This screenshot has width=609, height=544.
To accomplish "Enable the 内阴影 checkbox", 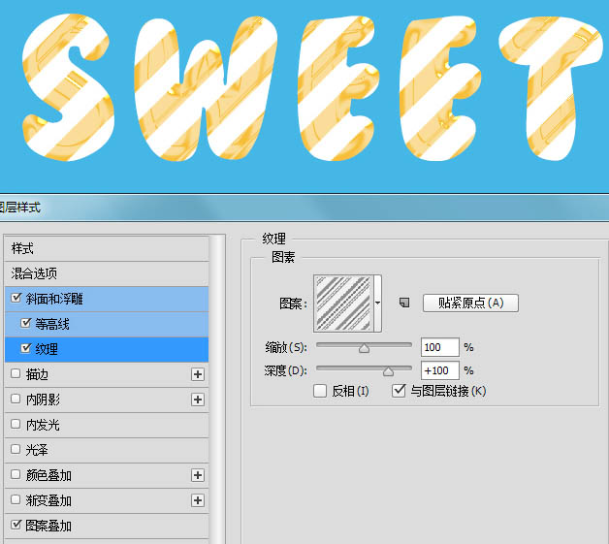I will [16, 399].
